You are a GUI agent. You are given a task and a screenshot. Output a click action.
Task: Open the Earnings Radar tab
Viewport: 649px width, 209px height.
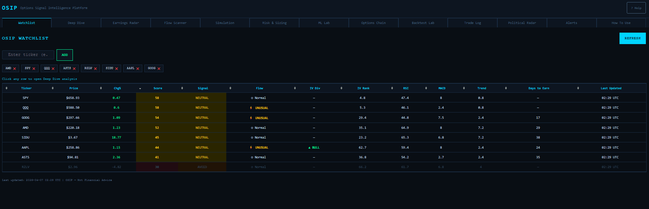[x=126, y=23]
